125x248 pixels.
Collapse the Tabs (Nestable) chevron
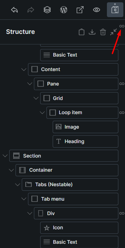[17, 185]
